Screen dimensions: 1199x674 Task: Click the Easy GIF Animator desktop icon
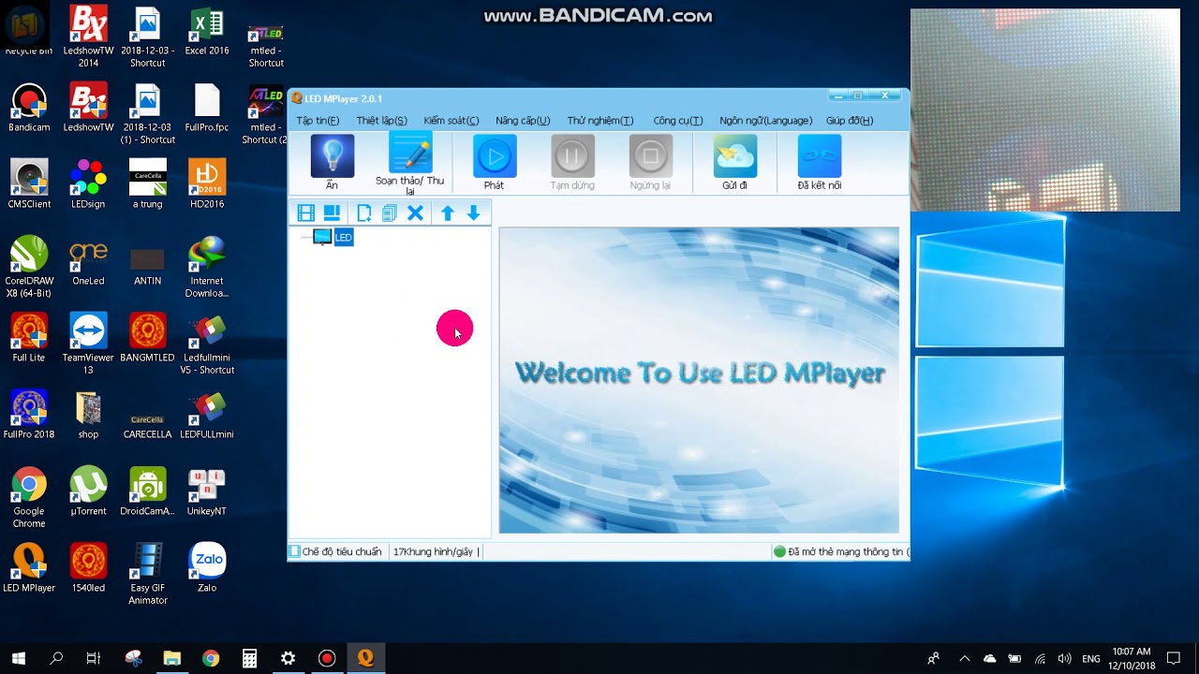tap(147, 574)
